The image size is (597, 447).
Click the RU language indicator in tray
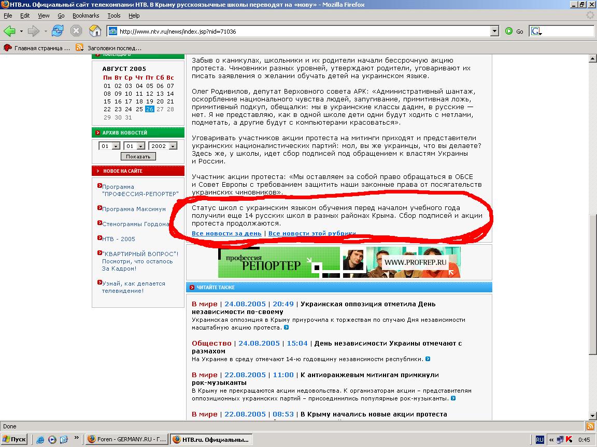539,439
